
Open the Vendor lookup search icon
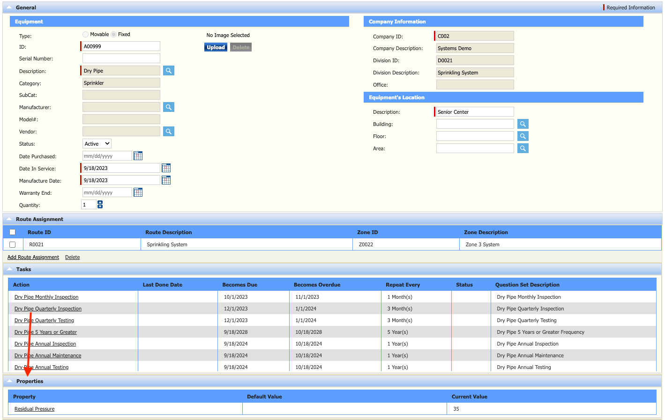pyautogui.click(x=168, y=131)
